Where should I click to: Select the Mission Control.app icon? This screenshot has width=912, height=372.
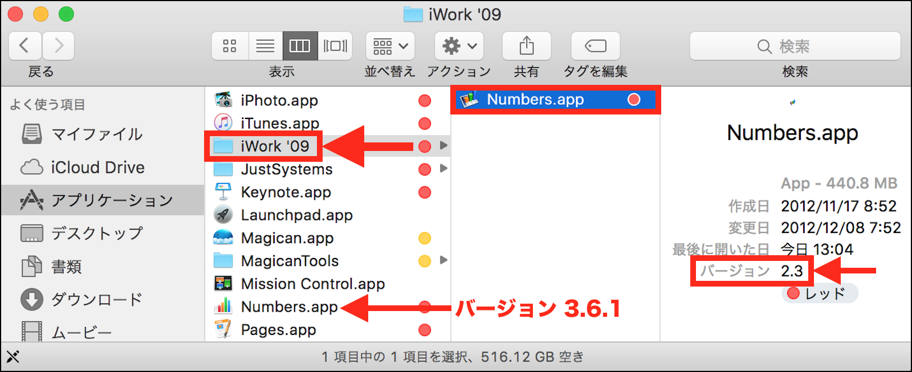(x=223, y=283)
